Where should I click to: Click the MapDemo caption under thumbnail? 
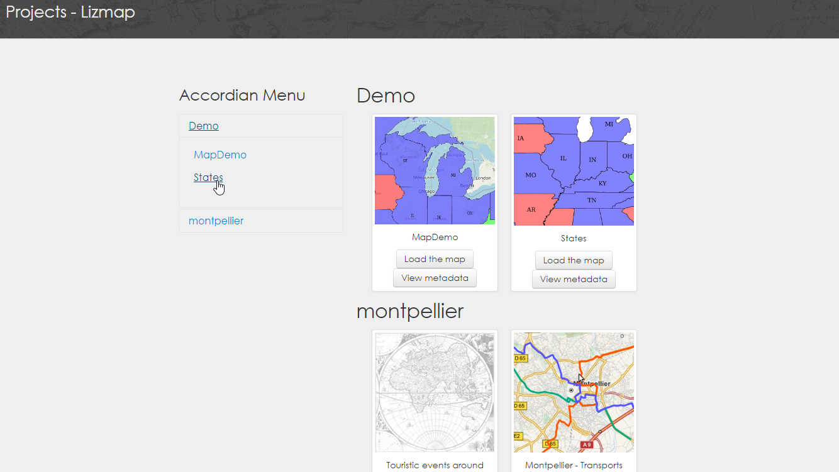(x=435, y=238)
